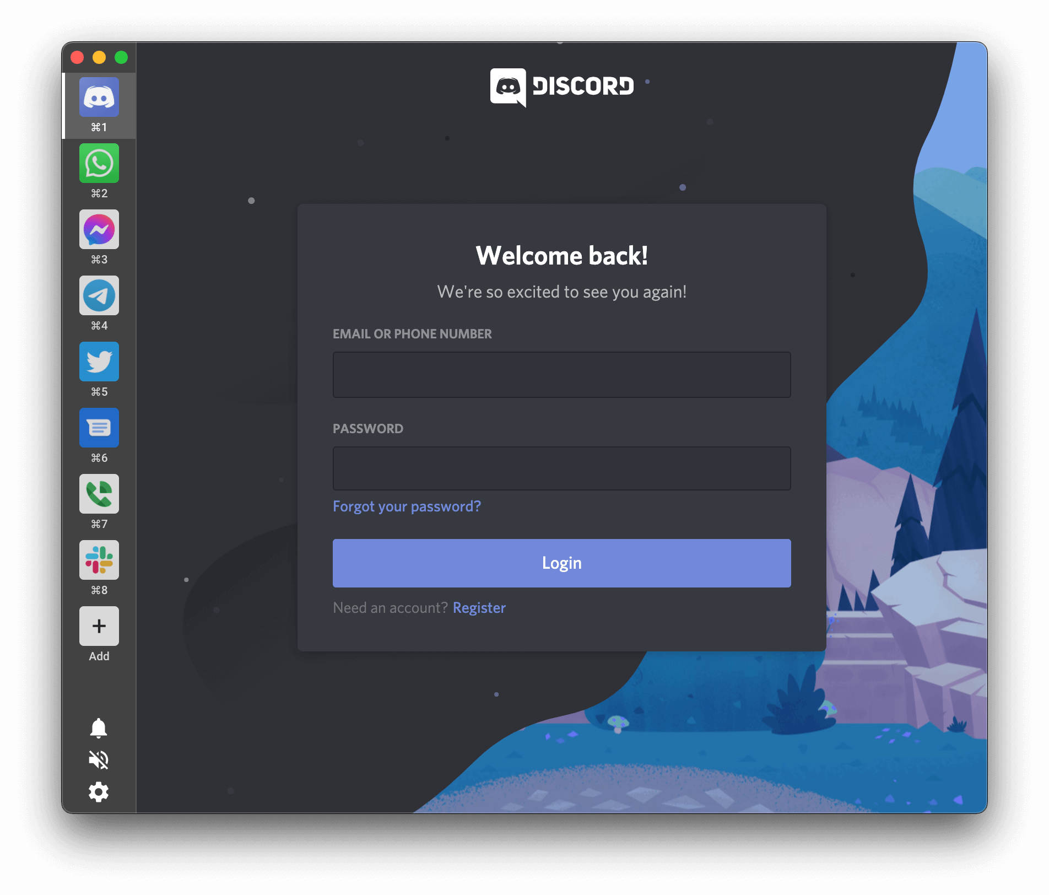Click the 'Welcome back!' heading
1049x895 pixels.
(x=562, y=256)
